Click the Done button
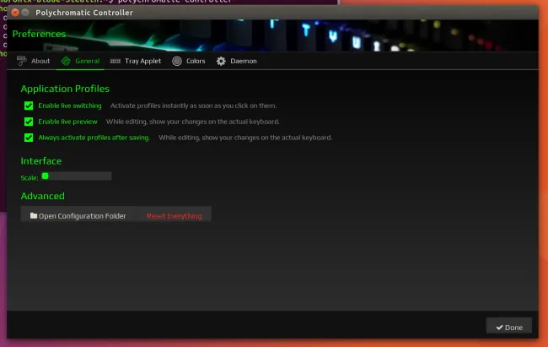The height and width of the screenshot is (347, 548). (x=509, y=327)
